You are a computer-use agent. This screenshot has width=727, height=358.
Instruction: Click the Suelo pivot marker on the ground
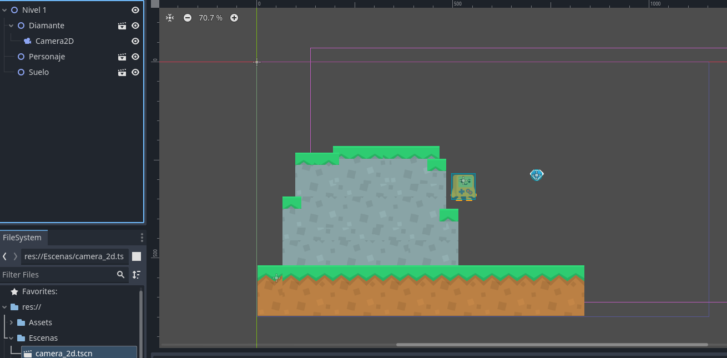(x=276, y=278)
